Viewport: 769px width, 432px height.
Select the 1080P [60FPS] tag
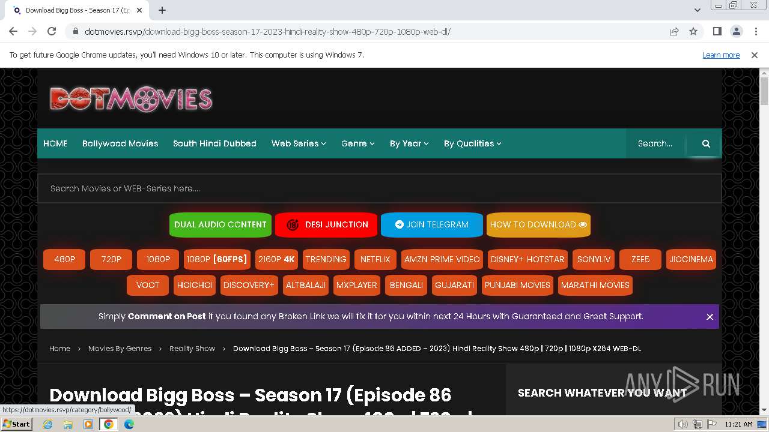[x=217, y=259]
